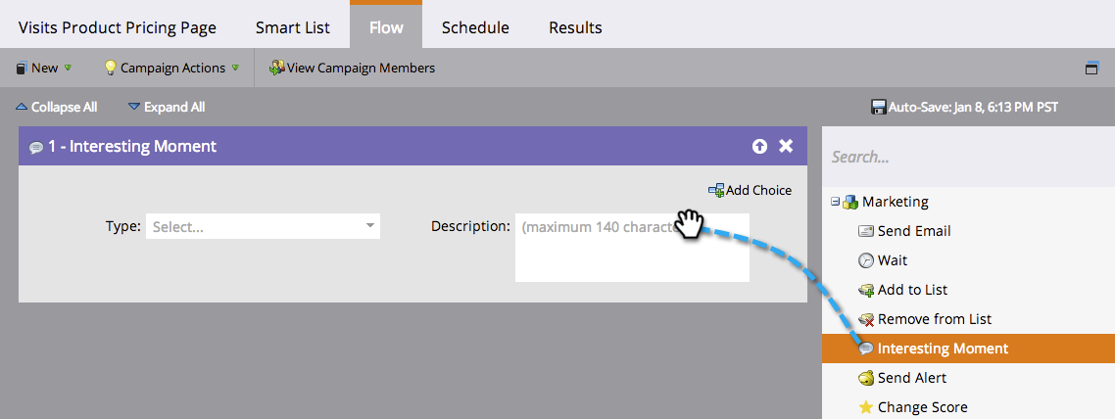Click View Campaign Members button
Screen dimensions: 1115x419
352,69
